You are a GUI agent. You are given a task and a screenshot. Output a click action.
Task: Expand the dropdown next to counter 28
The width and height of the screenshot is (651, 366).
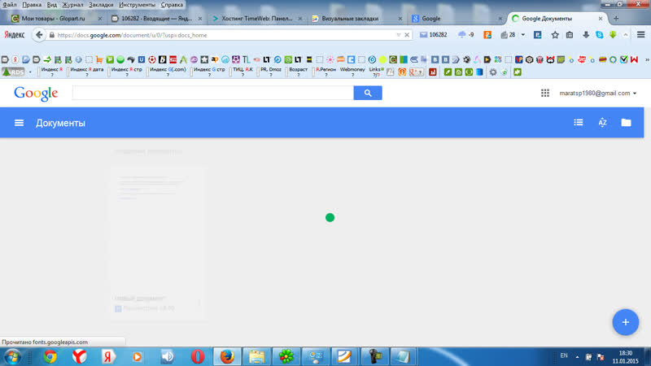point(522,35)
